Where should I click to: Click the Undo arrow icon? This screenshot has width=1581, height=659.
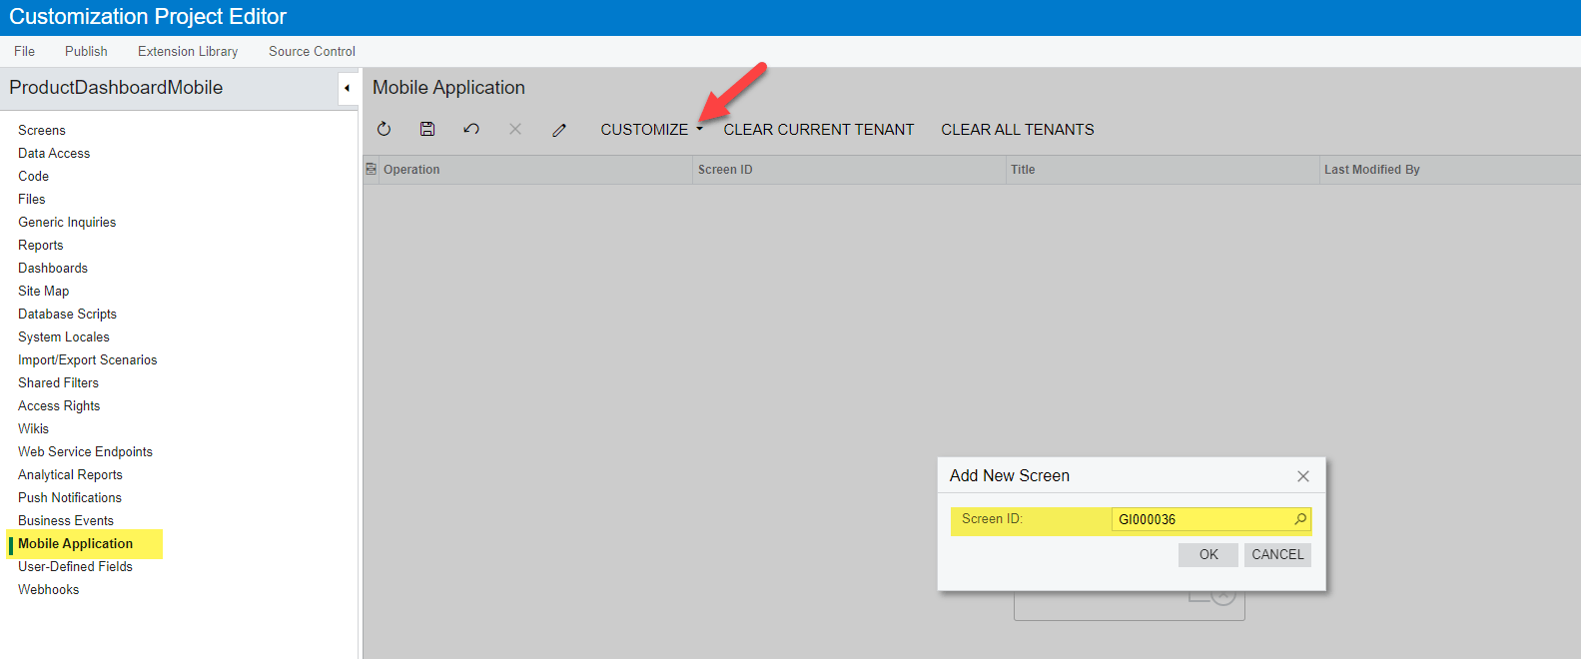click(x=471, y=129)
